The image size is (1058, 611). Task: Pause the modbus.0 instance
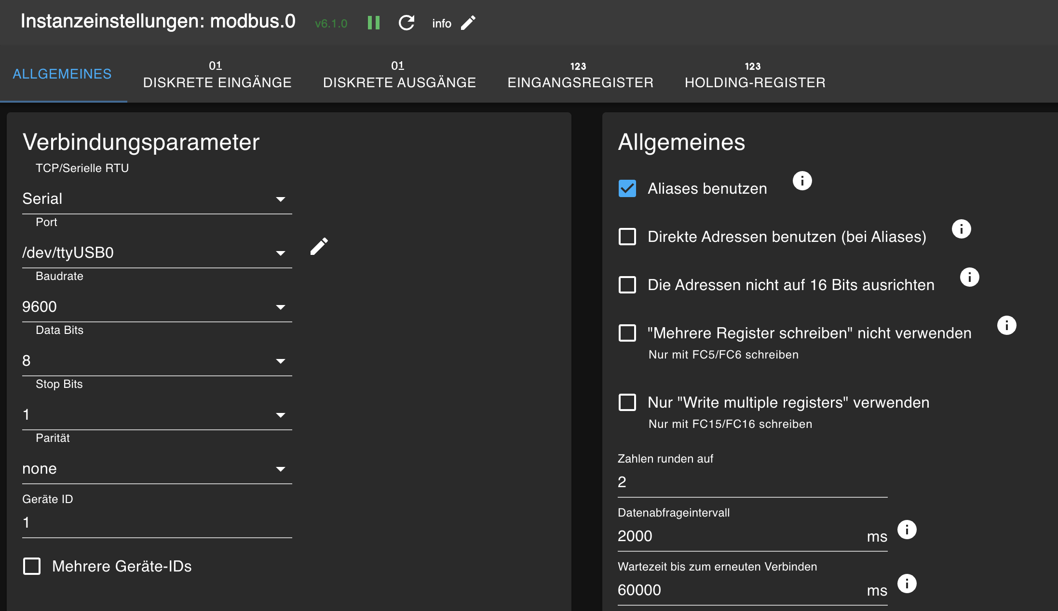(374, 23)
